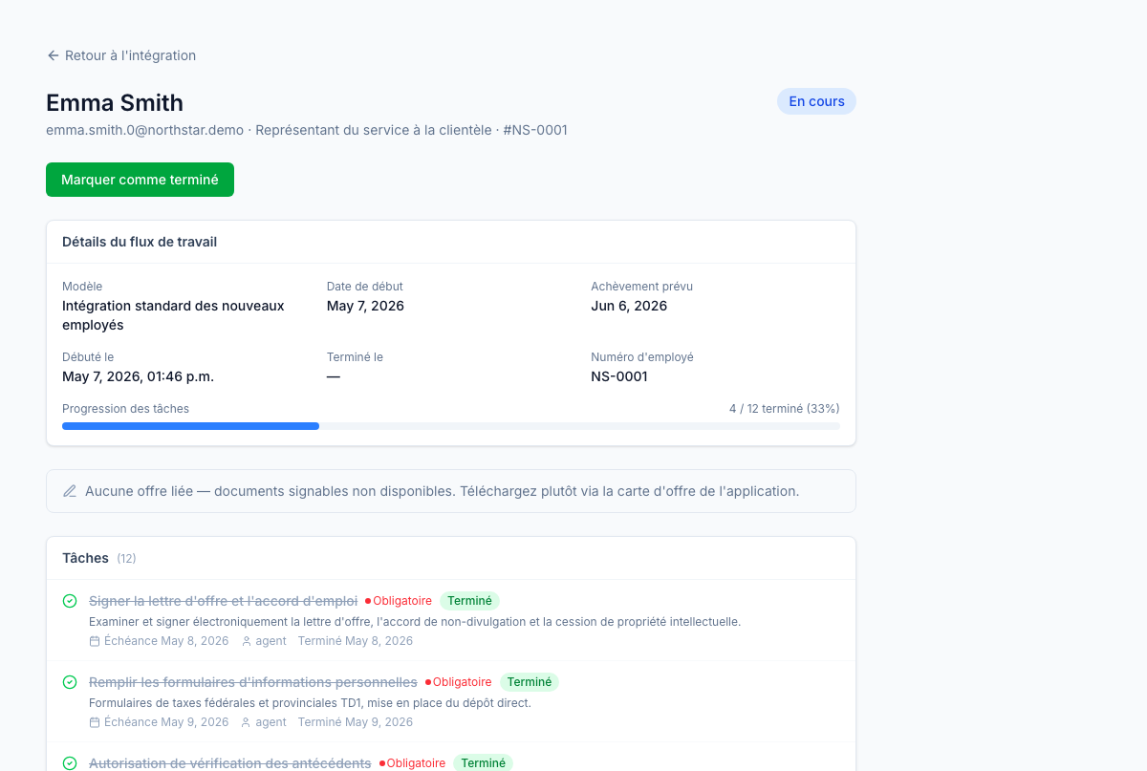
Task: Click Détails du flux de travail header
Action: 140,242
